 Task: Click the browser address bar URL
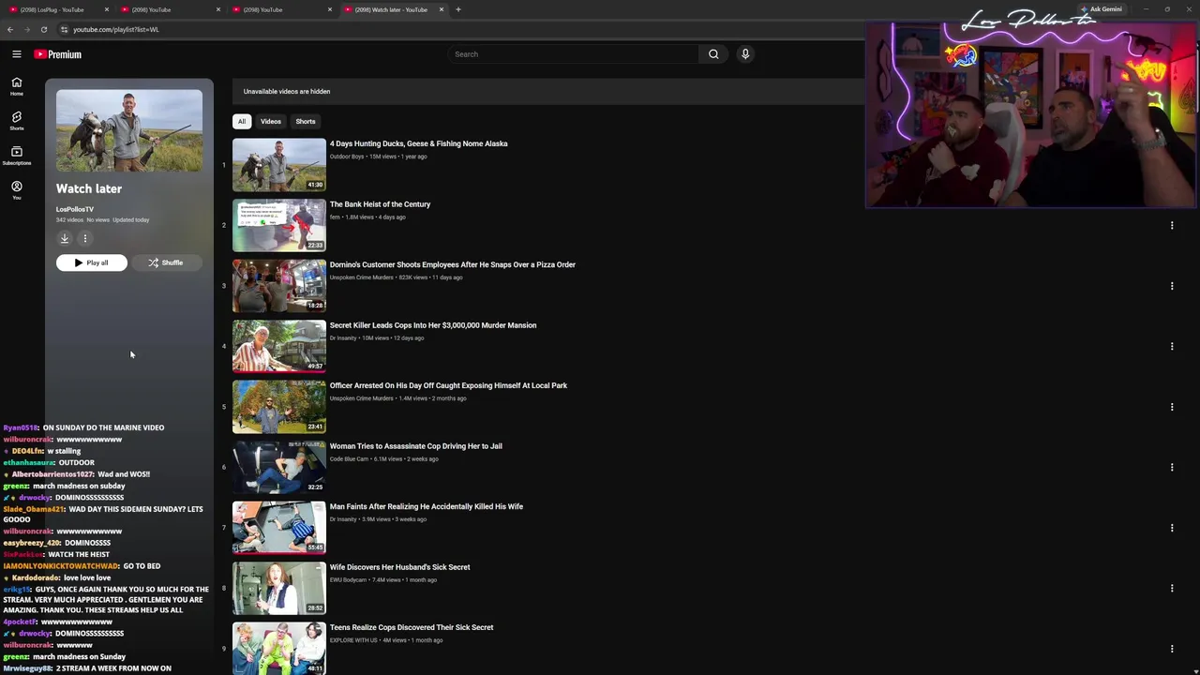tap(116, 29)
